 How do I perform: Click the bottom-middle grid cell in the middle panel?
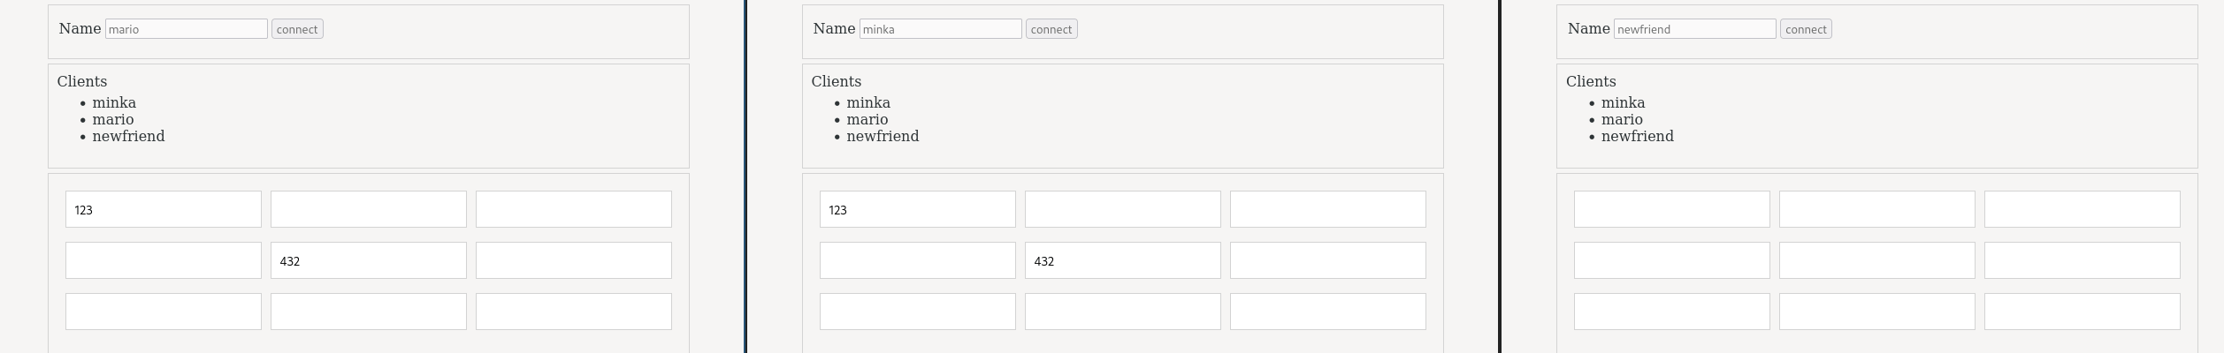[1123, 312]
